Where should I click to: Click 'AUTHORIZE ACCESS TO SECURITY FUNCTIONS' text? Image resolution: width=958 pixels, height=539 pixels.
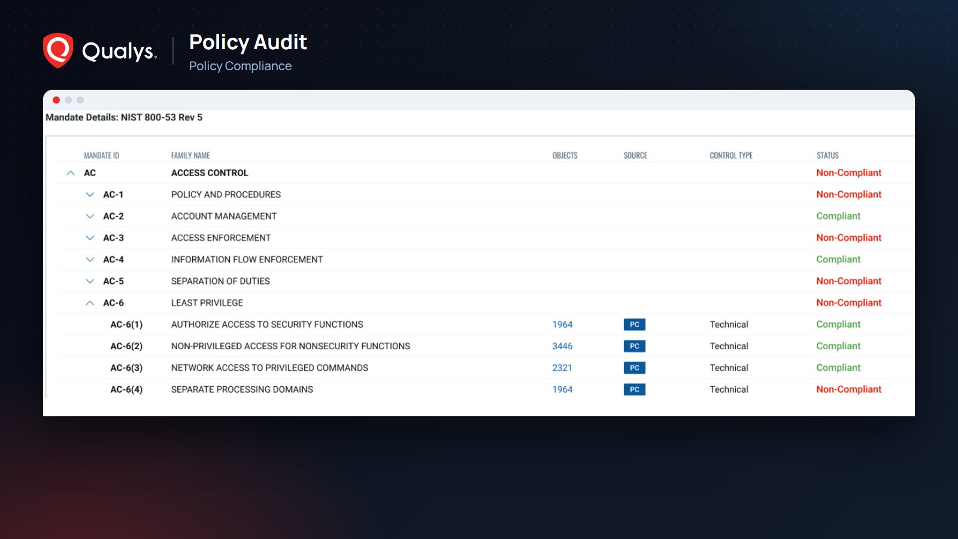coord(267,325)
